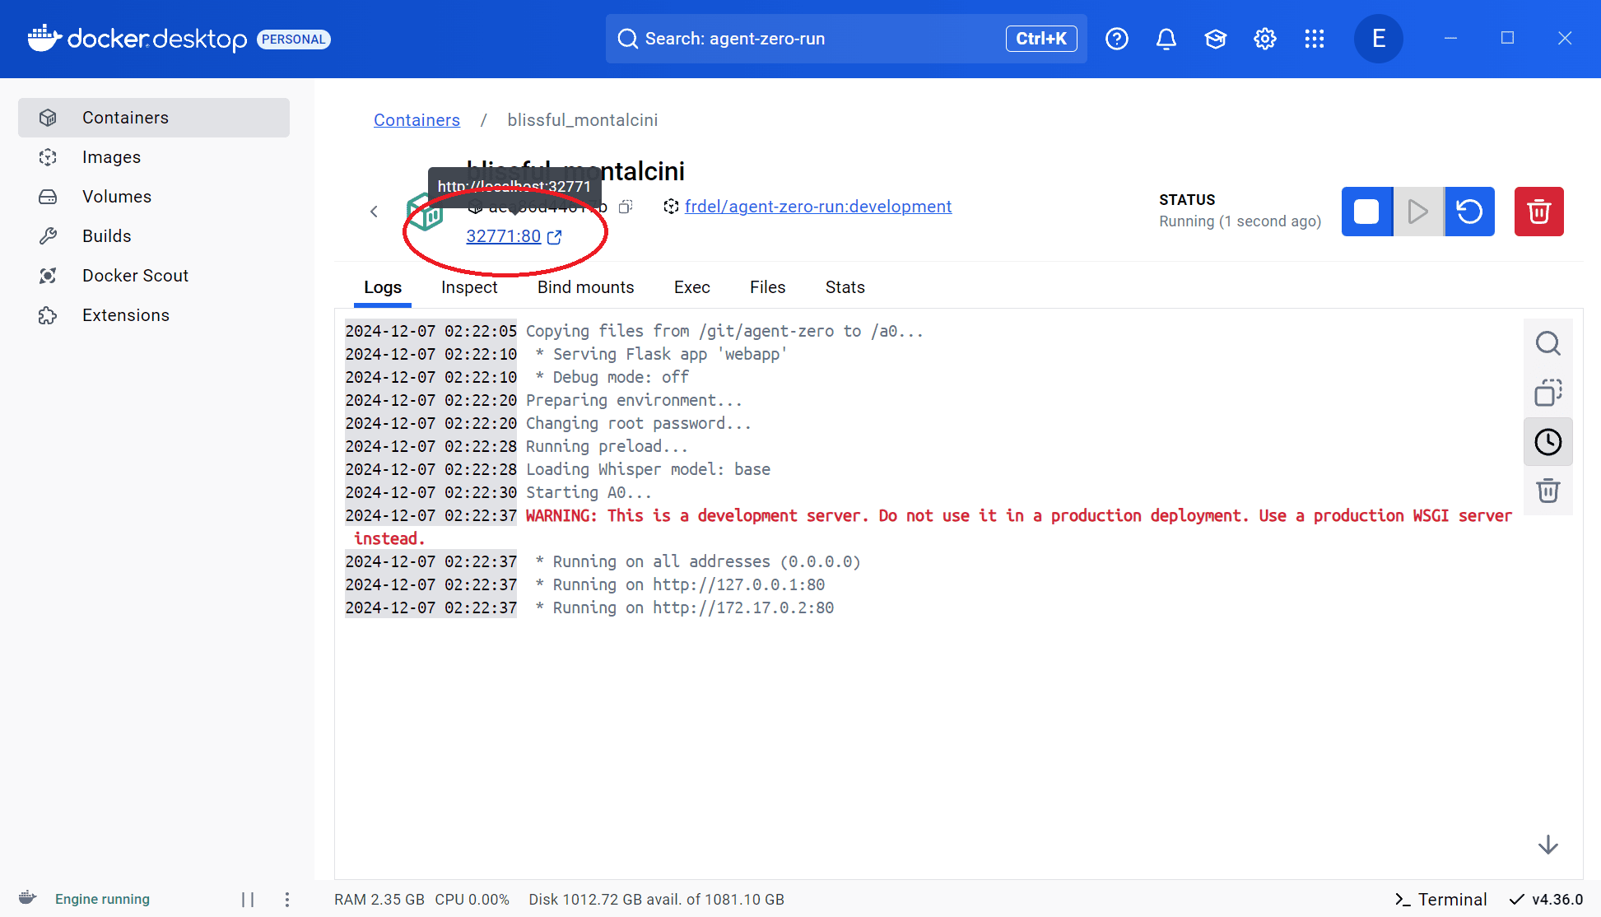Navigate back with the chevron arrow

(375, 212)
